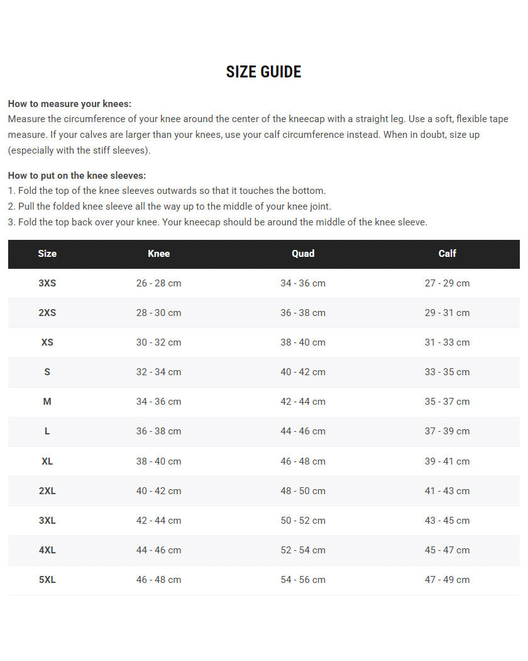Viewport: 528px width, 661px height.
Task: Click "How to put on the knee sleeves:" heading
Action: [x=77, y=176]
